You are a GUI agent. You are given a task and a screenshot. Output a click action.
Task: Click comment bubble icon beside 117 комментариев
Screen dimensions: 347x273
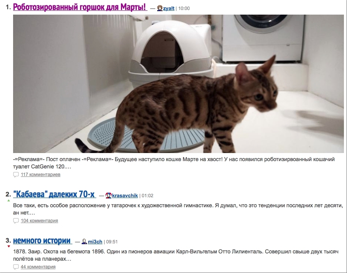16,175
